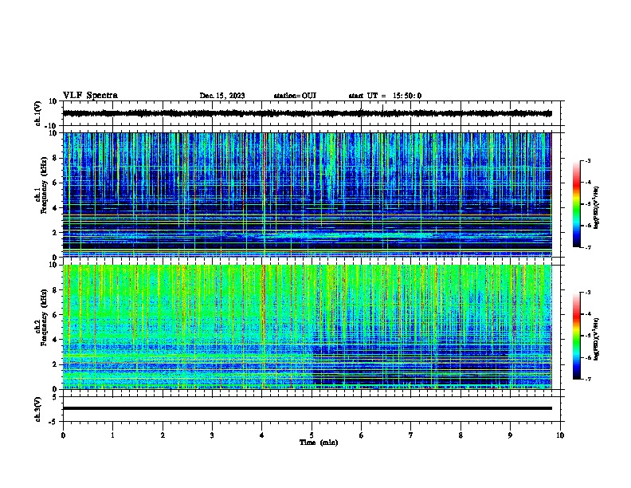Click the "VLF Spectra" plot title
Screen dimensions: 631x488
coord(90,96)
